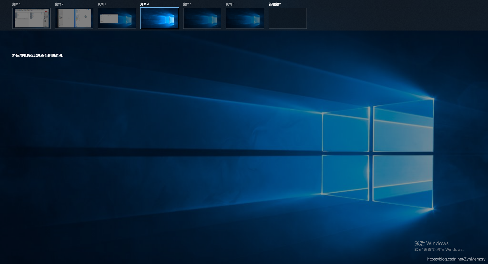The image size is (488, 264).
Task: Click the 新建桌面 label text
Action: coord(275,4)
